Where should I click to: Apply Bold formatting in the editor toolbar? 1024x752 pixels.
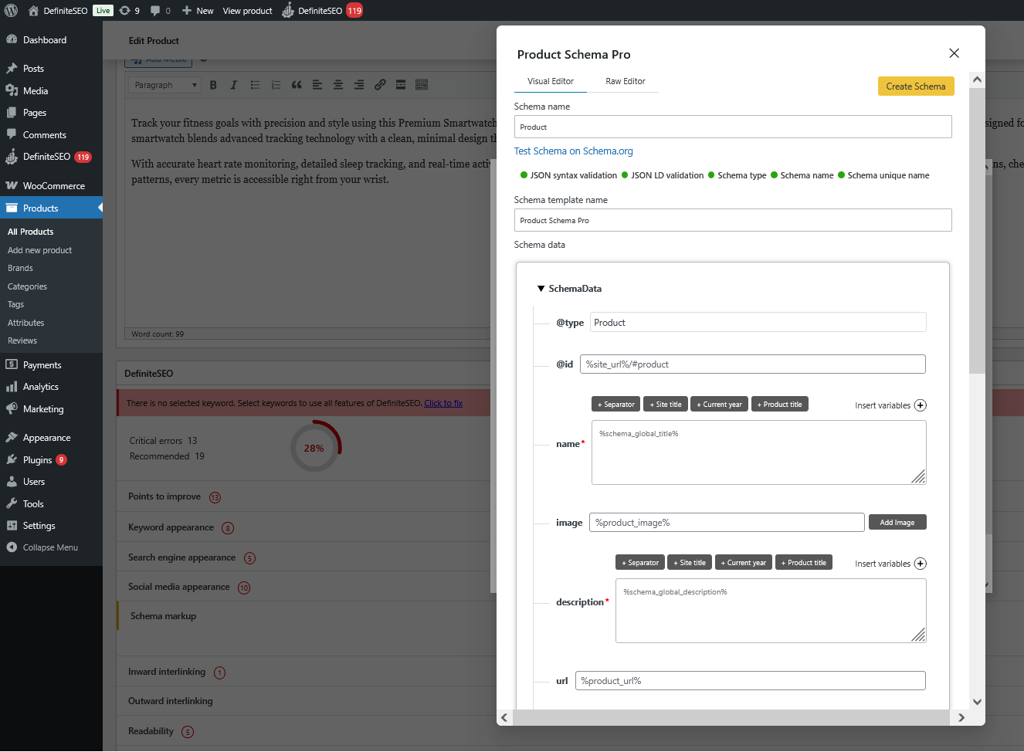[213, 85]
